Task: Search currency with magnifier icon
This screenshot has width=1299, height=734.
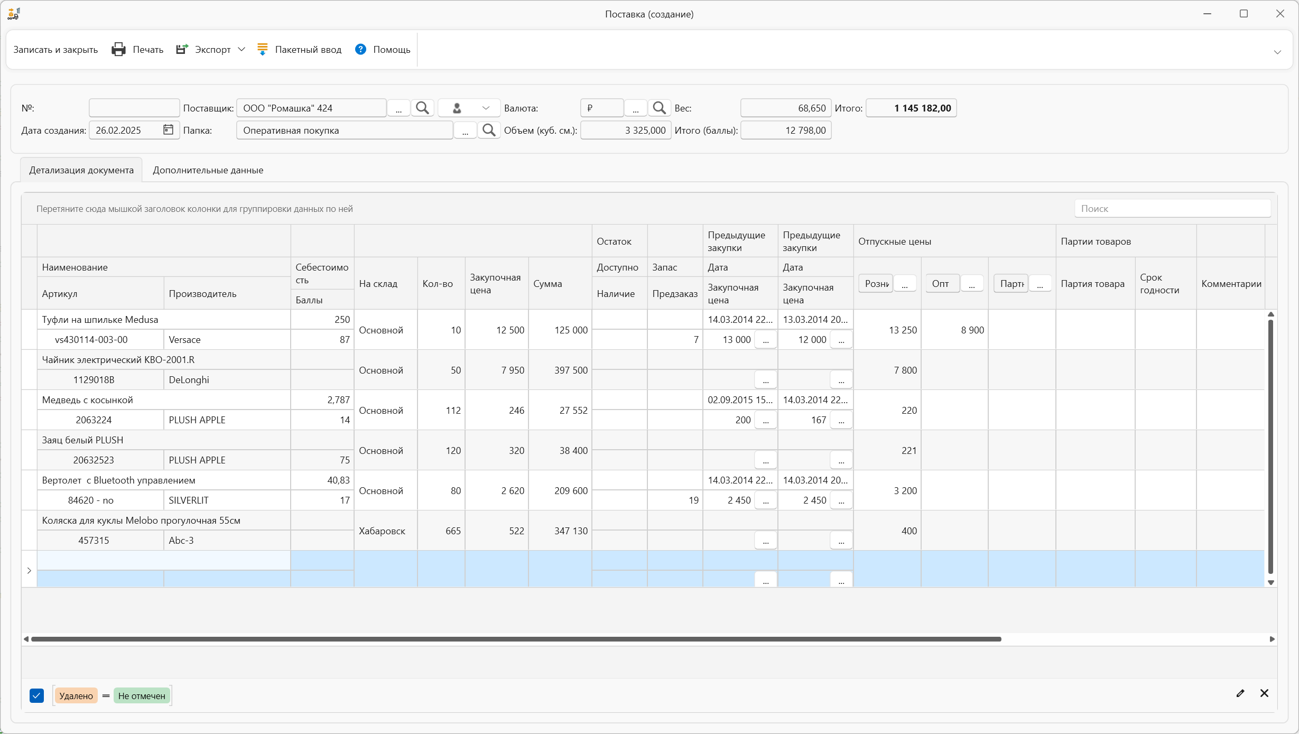Action: point(659,108)
